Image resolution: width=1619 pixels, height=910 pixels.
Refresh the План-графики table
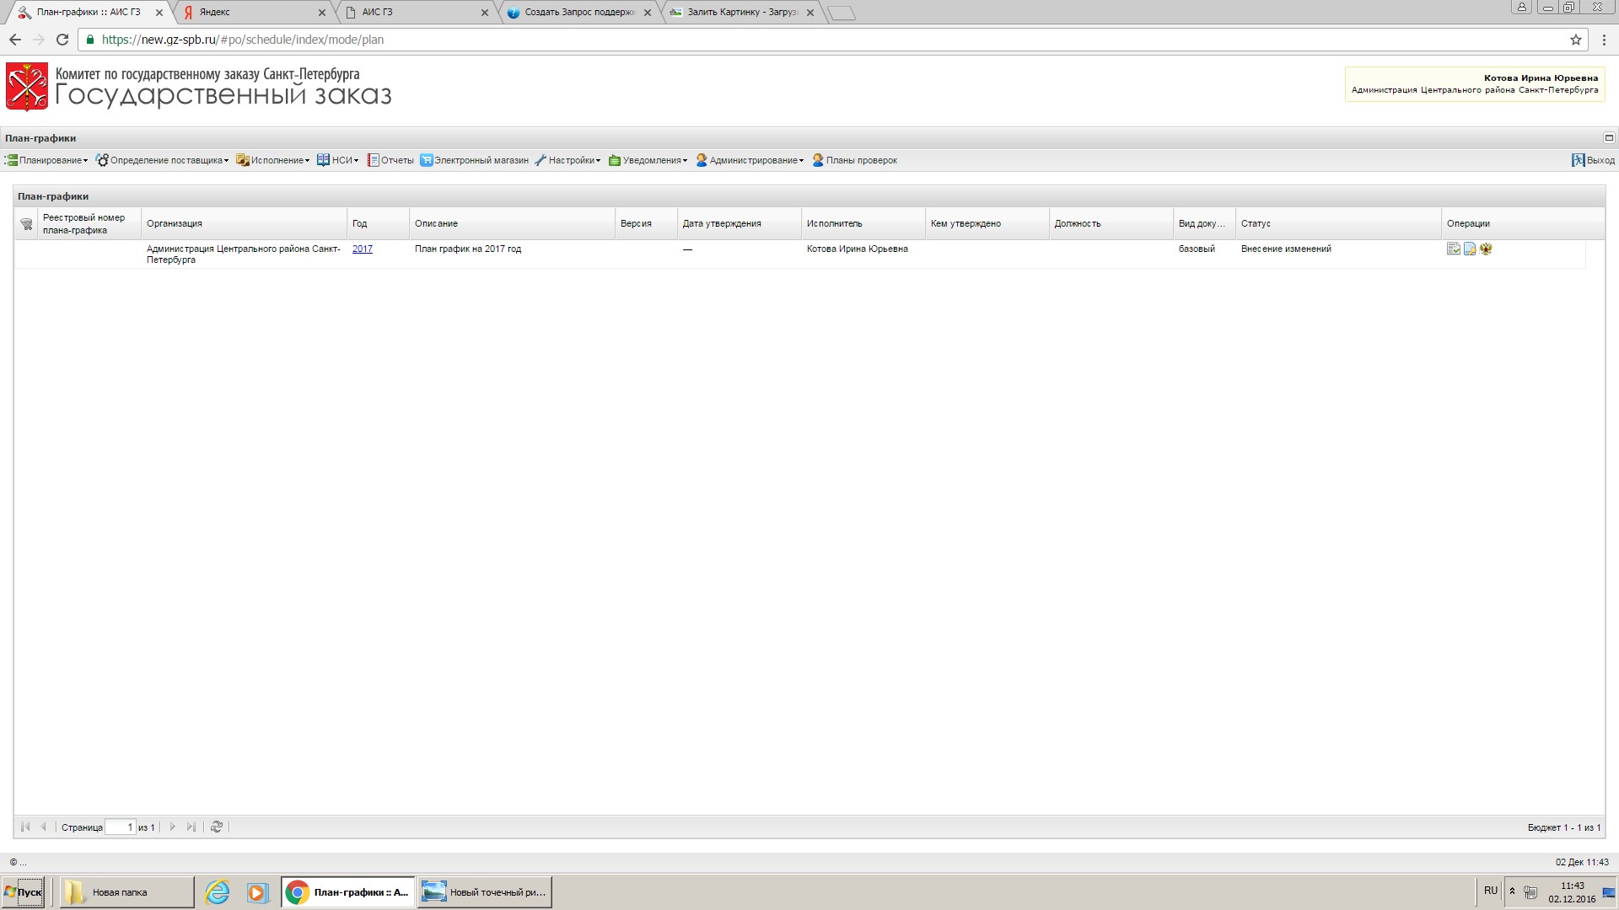tap(217, 827)
